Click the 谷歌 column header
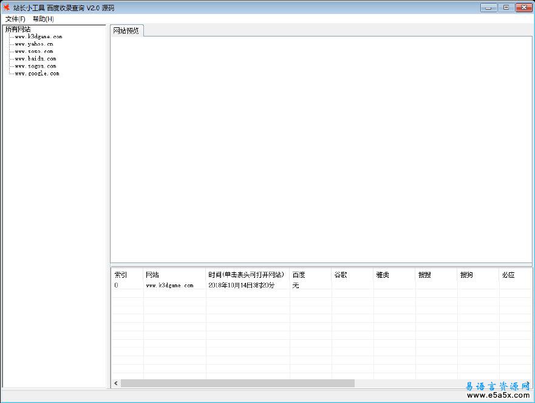 click(352, 275)
